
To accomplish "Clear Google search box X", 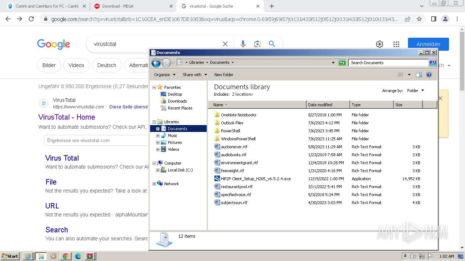I will coord(225,44).
